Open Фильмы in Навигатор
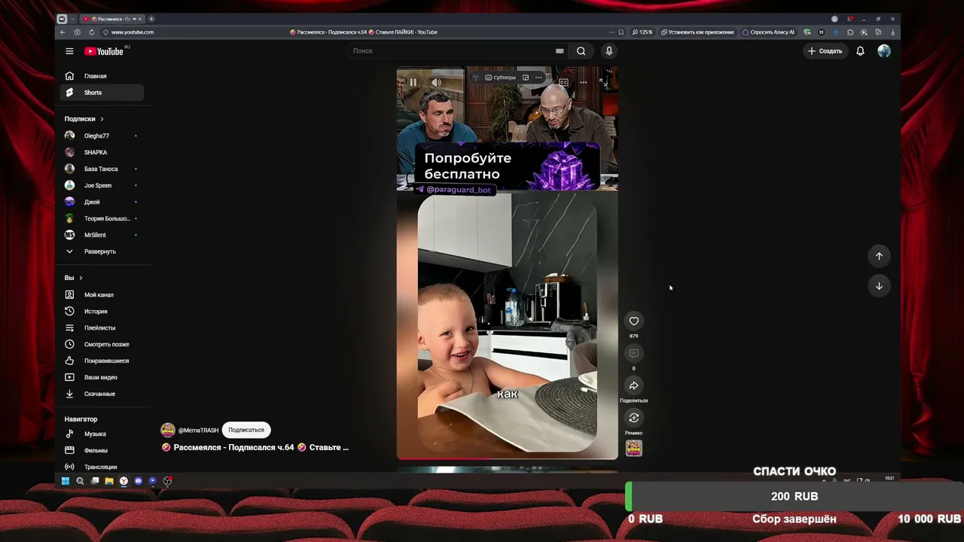The image size is (964, 542). (102, 451)
